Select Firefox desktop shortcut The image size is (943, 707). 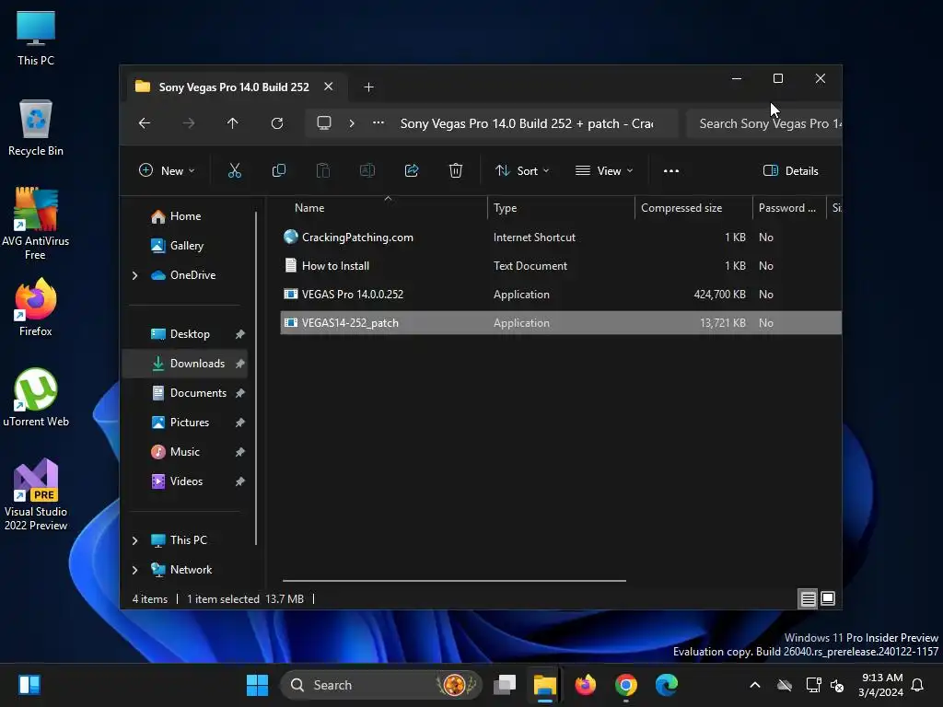click(x=36, y=307)
